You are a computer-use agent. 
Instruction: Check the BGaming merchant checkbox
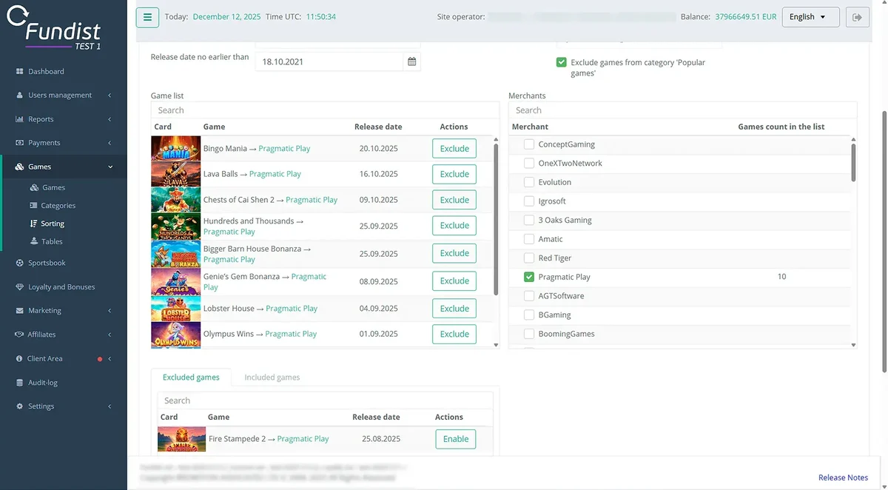529,315
